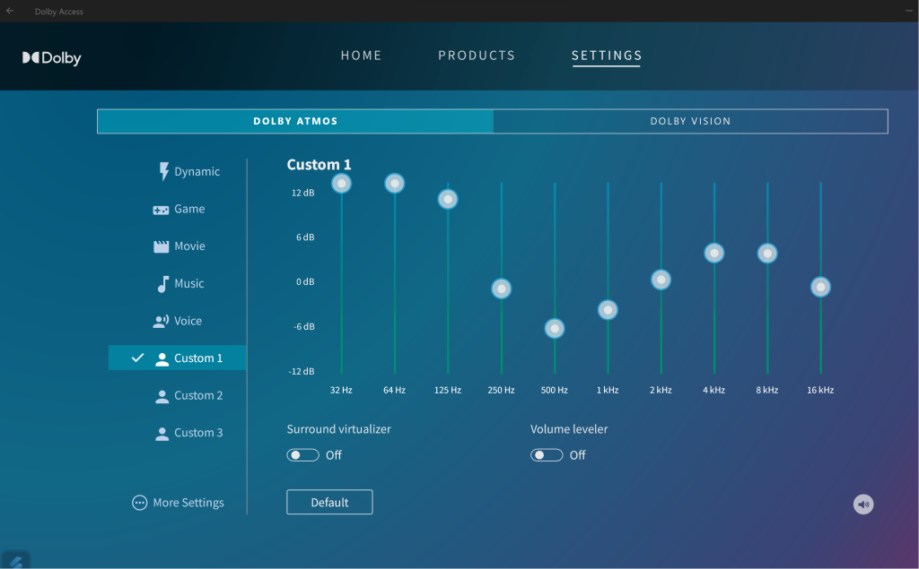
Task: Click the 4 kHz equalizer knob
Action: (x=714, y=253)
